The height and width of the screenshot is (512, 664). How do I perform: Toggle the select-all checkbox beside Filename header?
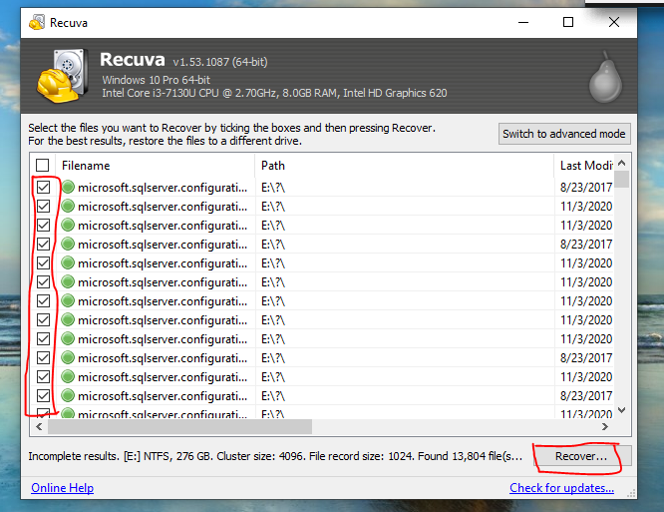[42, 165]
